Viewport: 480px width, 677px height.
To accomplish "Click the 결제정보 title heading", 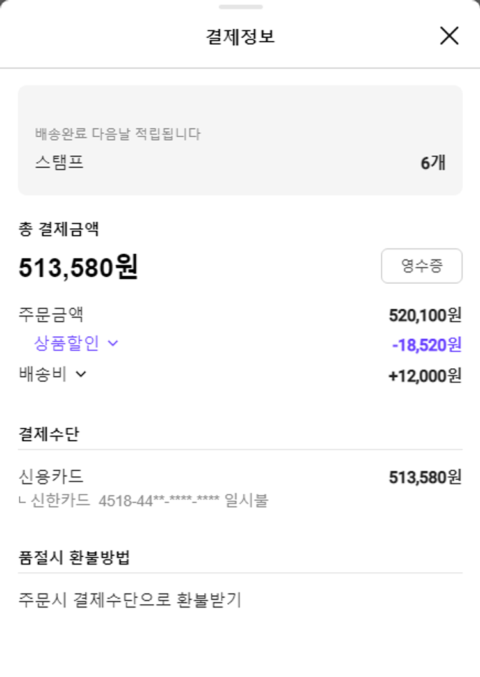I will click(x=240, y=36).
